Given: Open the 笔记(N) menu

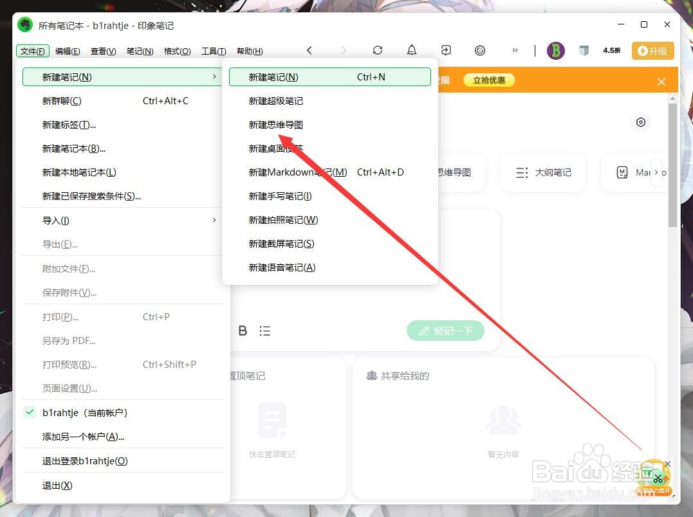Looking at the screenshot, I should point(140,51).
